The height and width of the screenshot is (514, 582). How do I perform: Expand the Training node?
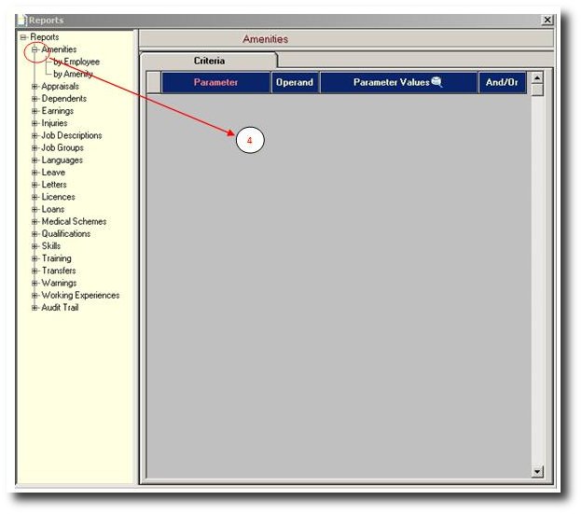pyautogui.click(x=35, y=258)
